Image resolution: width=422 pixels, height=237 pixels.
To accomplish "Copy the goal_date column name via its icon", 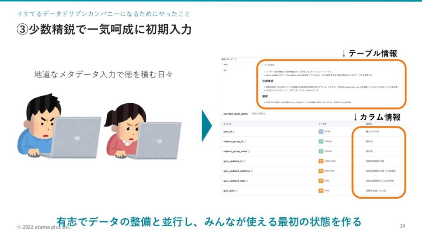I will [x=237, y=191].
